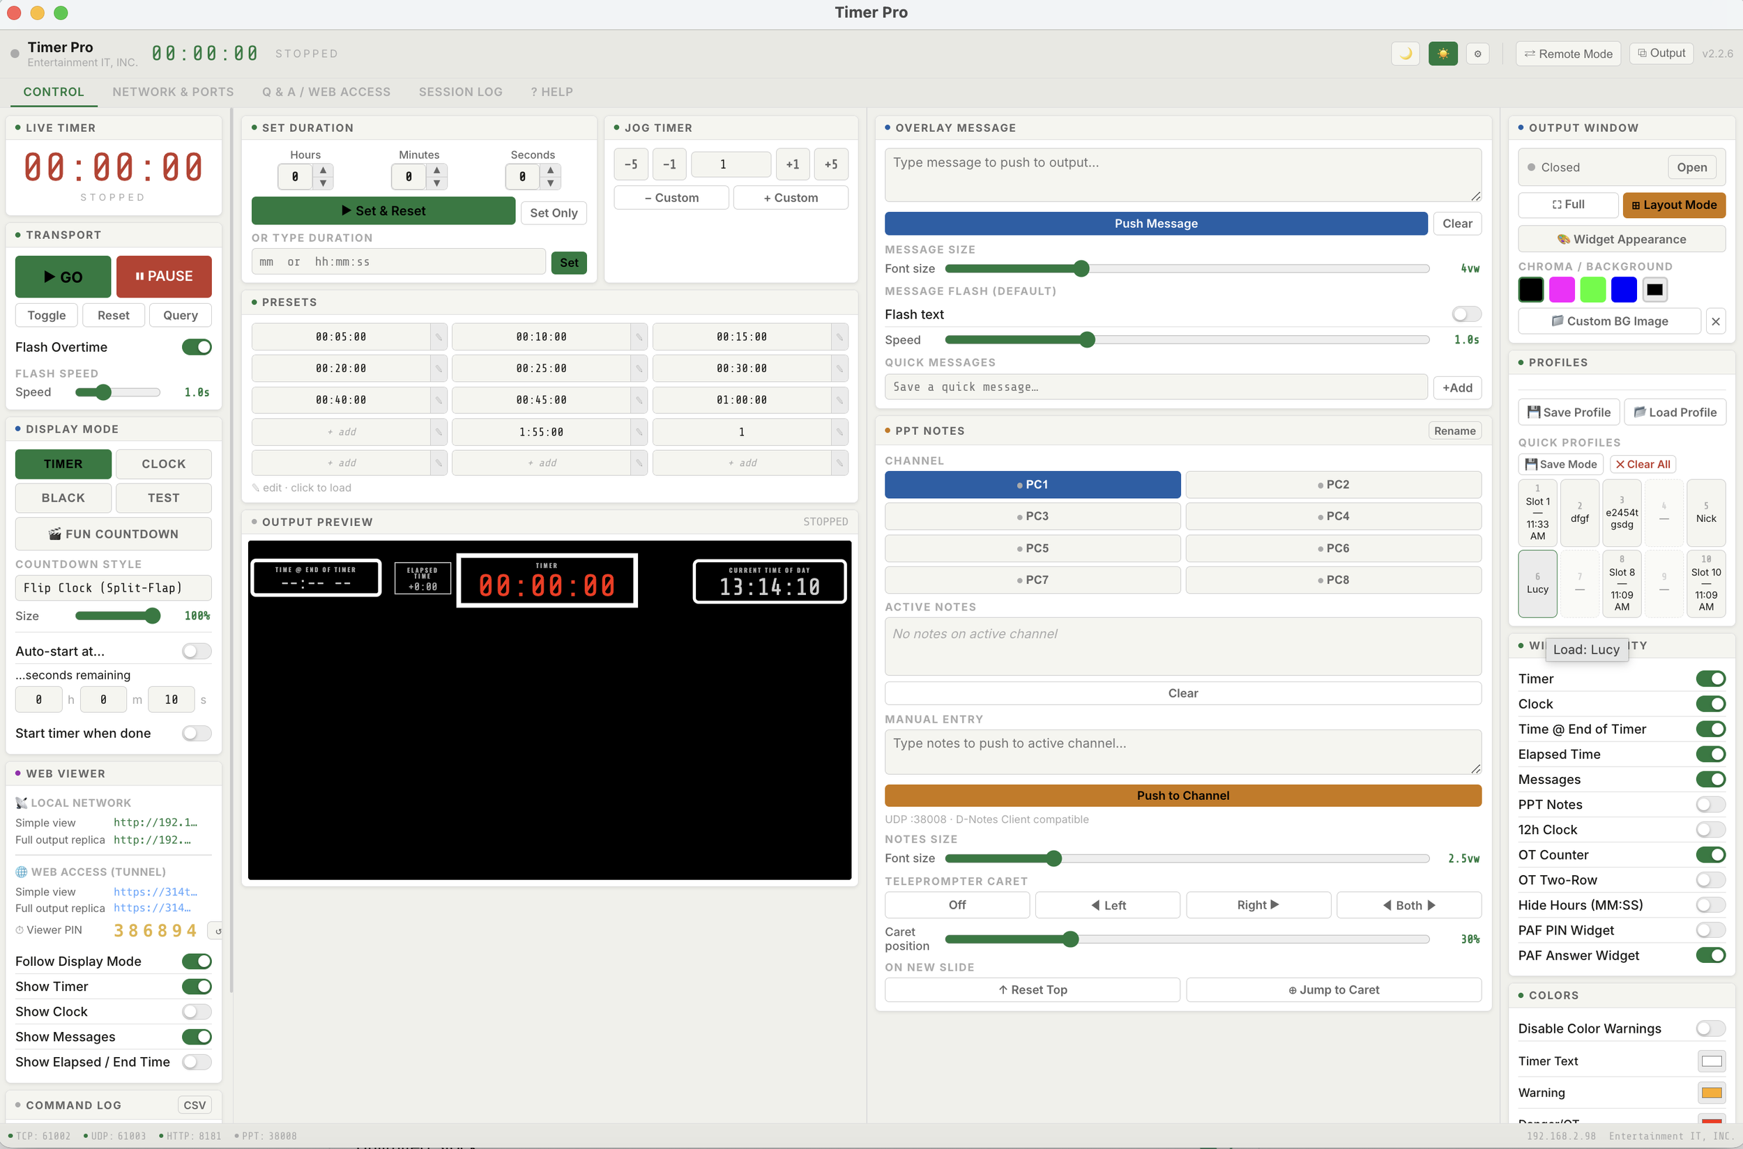This screenshot has width=1743, height=1149.
Task: Open Widget Appearance palette button
Action: click(1620, 239)
